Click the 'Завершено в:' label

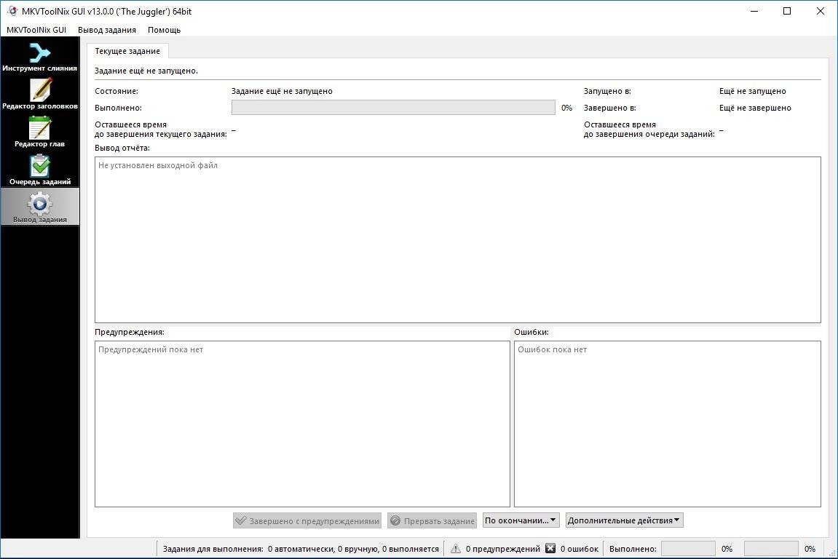(x=610, y=108)
